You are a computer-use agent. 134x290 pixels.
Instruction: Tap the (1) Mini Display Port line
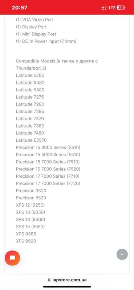(36, 34)
